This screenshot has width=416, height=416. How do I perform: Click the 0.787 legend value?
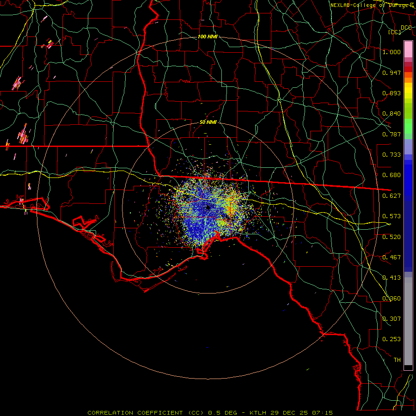point(392,134)
